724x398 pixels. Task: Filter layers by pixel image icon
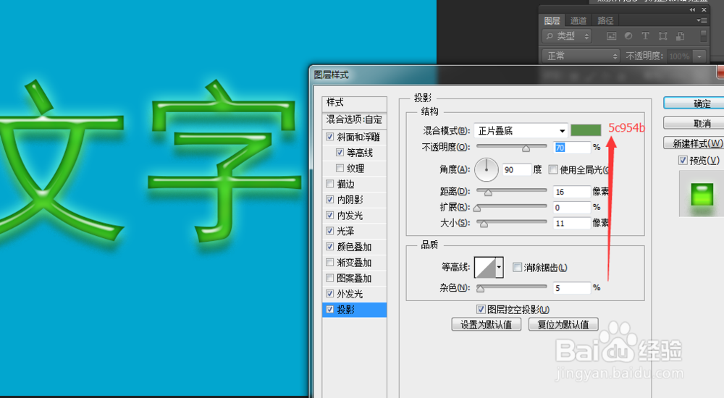611,36
